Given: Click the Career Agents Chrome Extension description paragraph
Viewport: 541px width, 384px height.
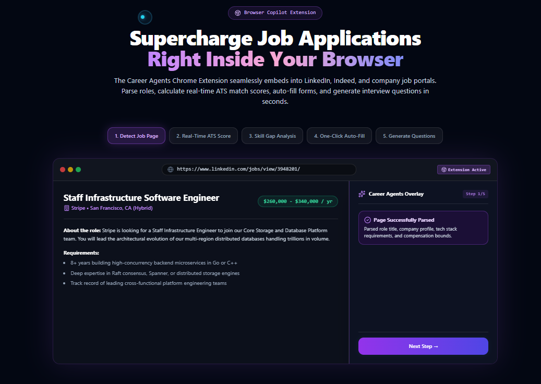Looking at the screenshot, I should 275,91.
